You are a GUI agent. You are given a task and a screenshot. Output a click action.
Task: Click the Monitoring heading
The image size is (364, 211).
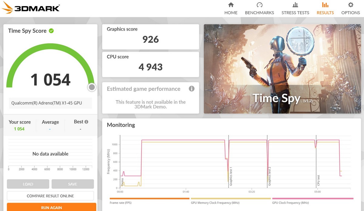point(121,125)
